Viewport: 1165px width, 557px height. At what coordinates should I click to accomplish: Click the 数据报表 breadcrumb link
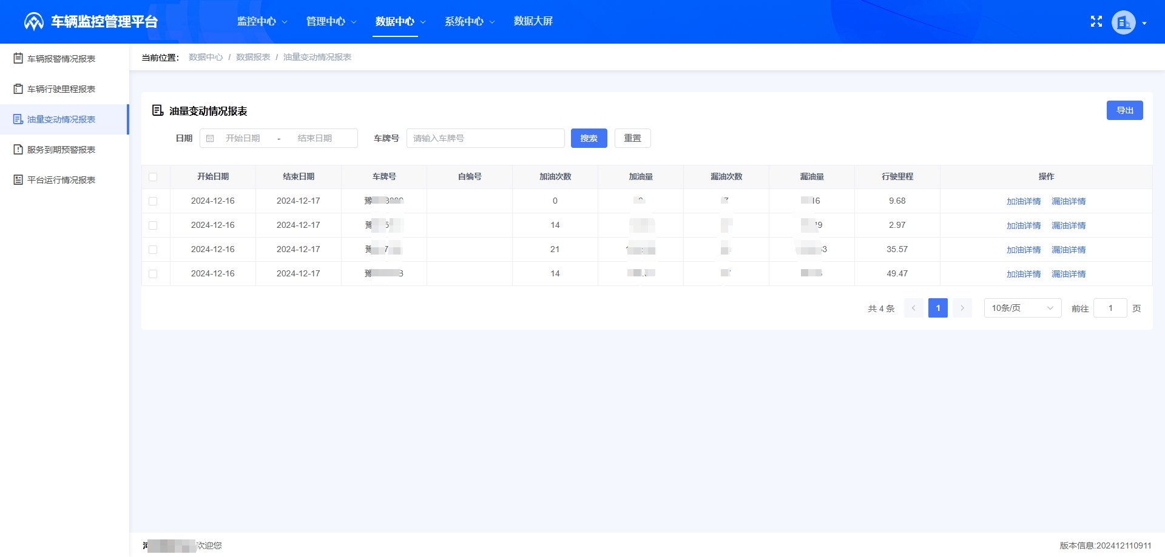[x=253, y=57]
